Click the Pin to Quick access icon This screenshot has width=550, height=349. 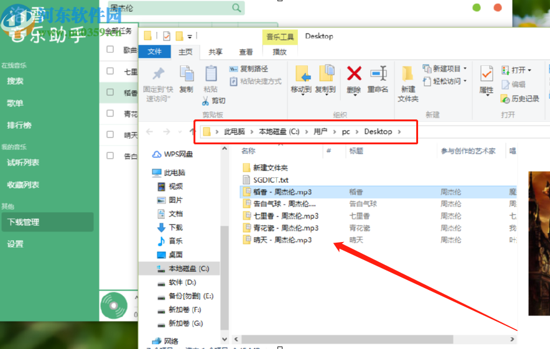[158, 73]
